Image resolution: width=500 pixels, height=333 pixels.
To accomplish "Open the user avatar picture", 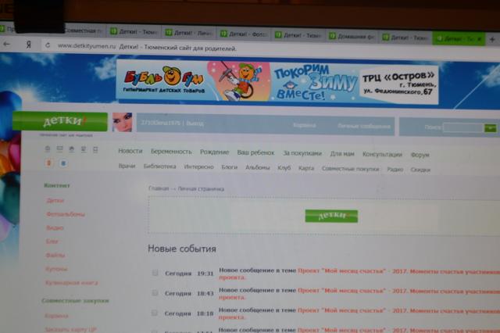I will pyautogui.click(x=122, y=123).
